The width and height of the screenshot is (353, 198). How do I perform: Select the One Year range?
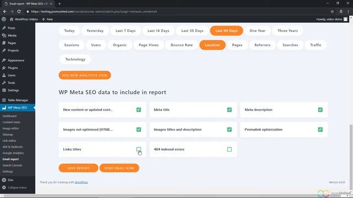258,31
